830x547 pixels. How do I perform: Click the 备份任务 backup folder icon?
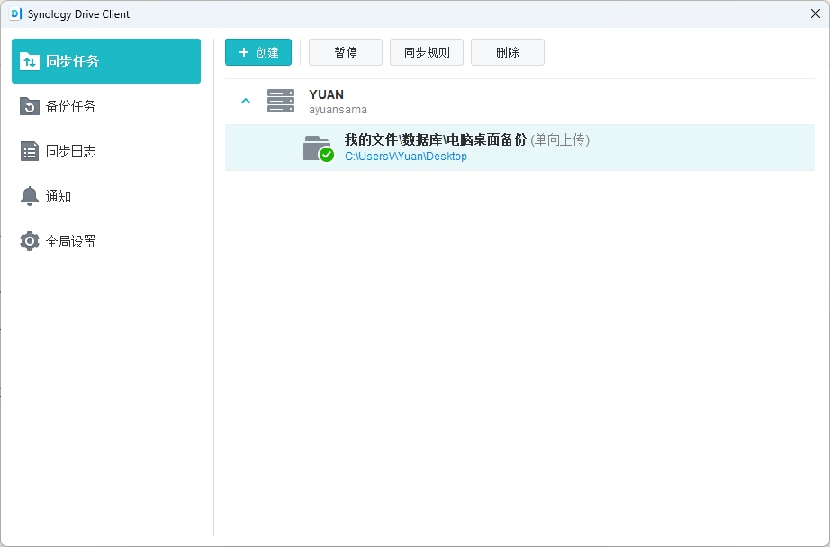30,106
